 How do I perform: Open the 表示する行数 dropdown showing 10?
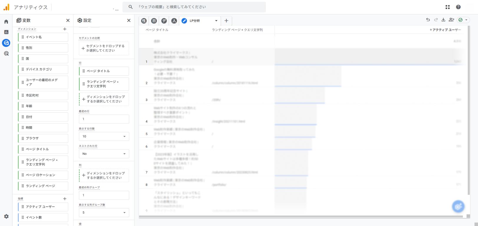tap(104, 136)
